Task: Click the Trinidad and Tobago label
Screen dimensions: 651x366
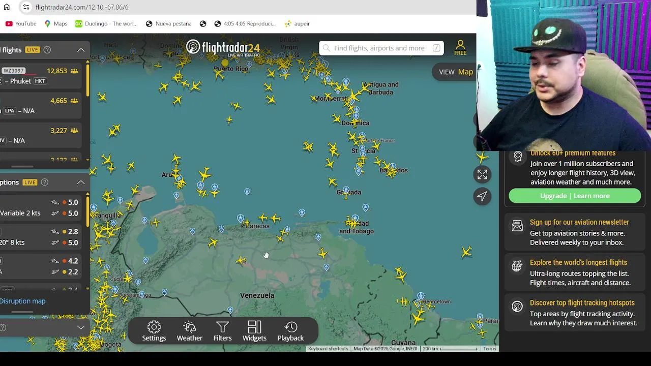Action: pyautogui.click(x=357, y=227)
